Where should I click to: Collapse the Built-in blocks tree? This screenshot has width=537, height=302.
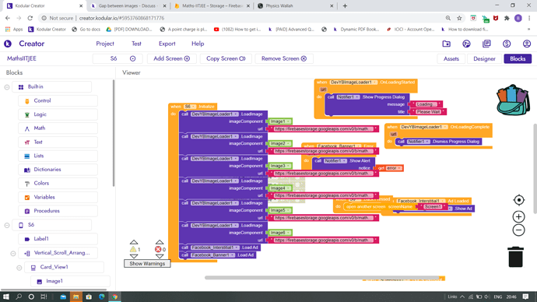[x=7, y=87]
